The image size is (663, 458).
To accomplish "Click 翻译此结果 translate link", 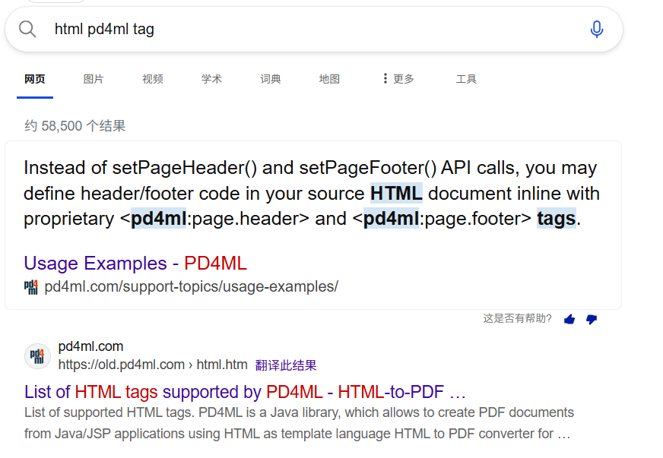I will click(x=286, y=365).
